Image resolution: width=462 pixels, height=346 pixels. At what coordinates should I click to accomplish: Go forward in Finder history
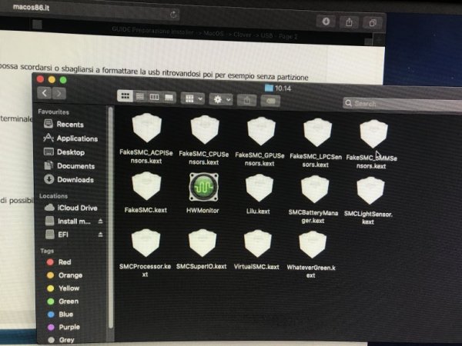59,94
